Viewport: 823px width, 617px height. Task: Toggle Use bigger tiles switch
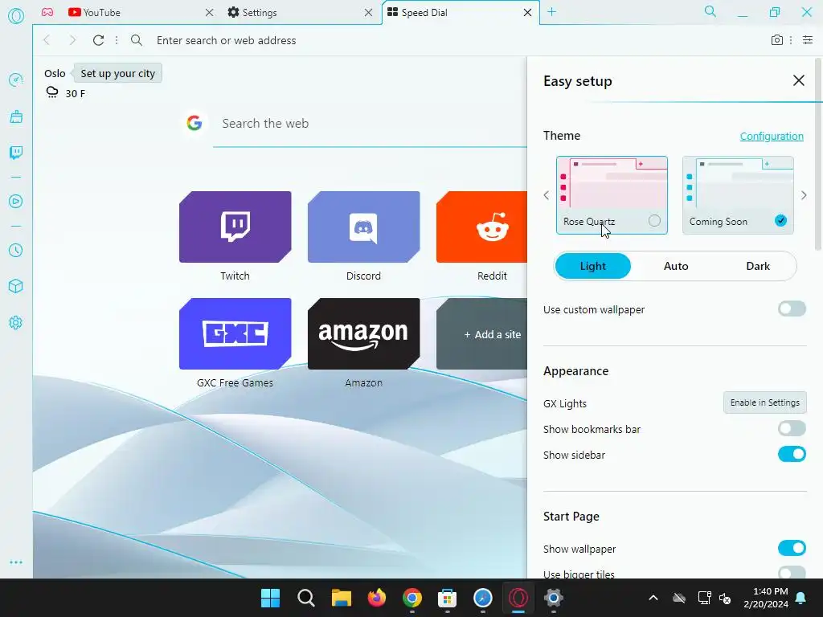click(x=792, y=572)
